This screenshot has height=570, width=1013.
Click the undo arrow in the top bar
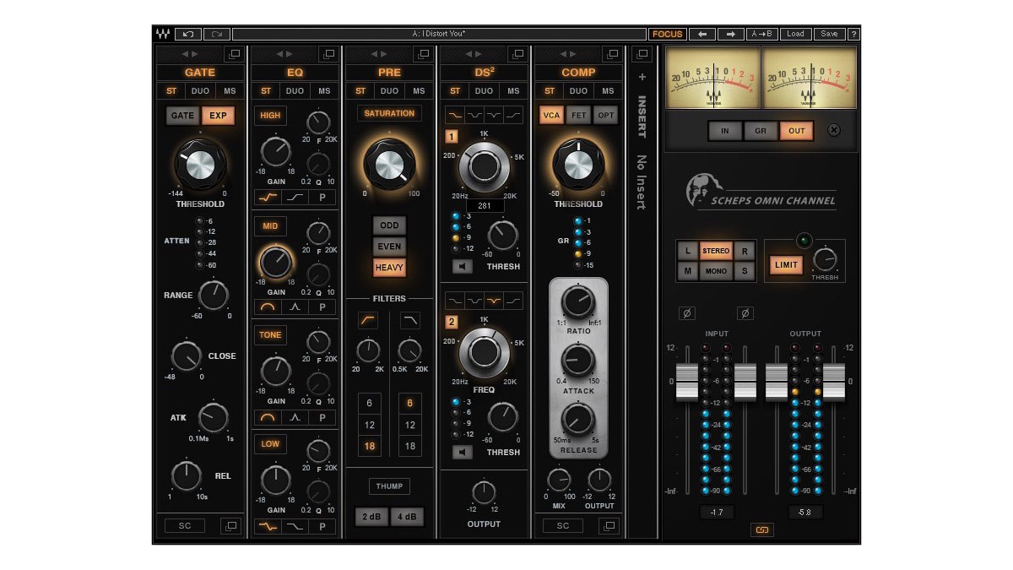[x=188, y=34]
